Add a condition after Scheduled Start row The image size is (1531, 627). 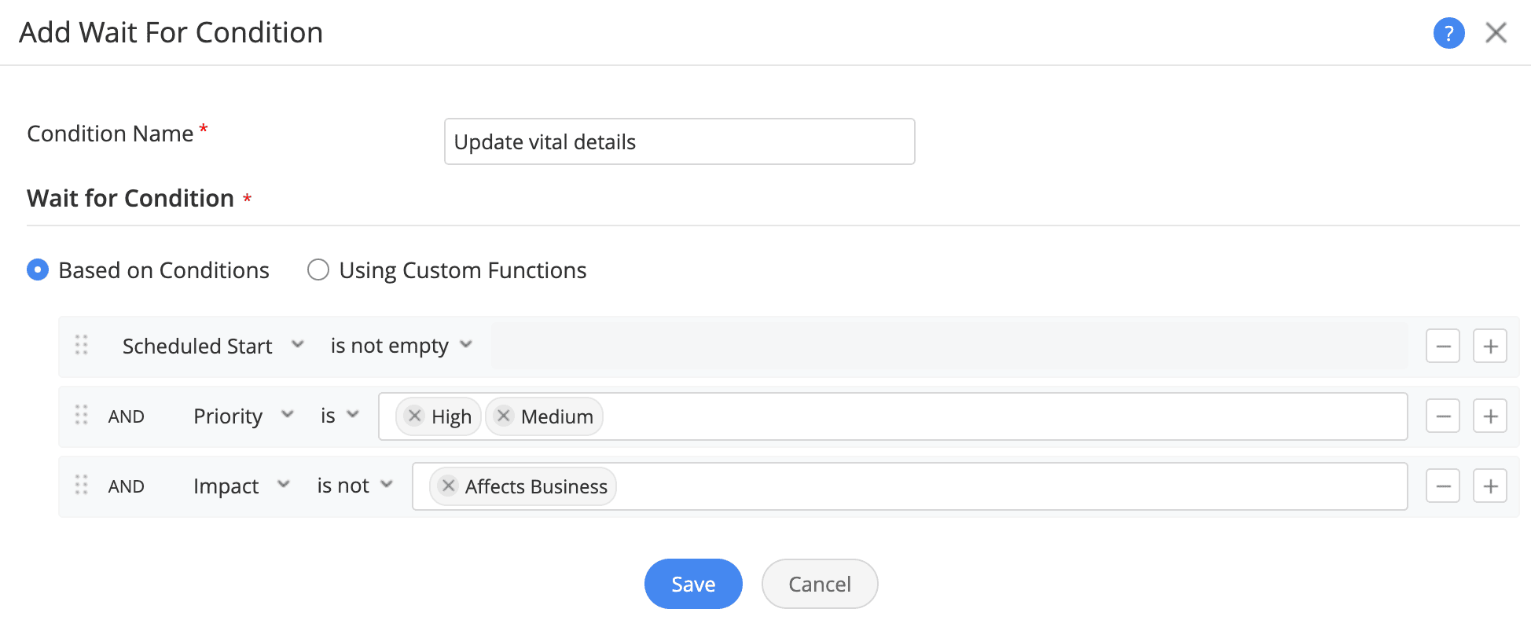tap(1489, 346)
